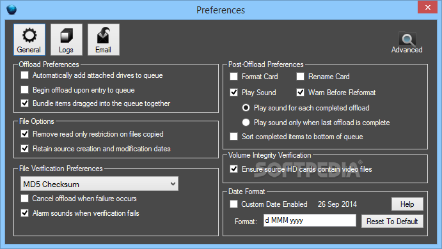Select Play sound for each completed offload
The image size is (442, 249).
(246, 108)
